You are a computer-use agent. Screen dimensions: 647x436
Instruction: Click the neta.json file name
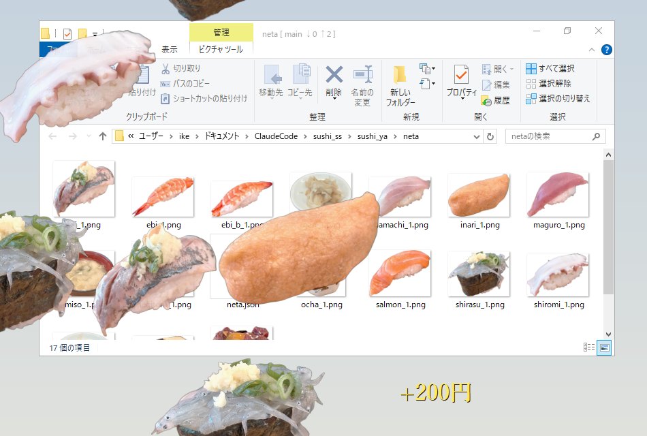[243, 305]
